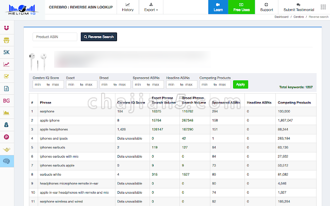Select the 'iphones earbuds with mic' phrase

click(x=59, y=157)
